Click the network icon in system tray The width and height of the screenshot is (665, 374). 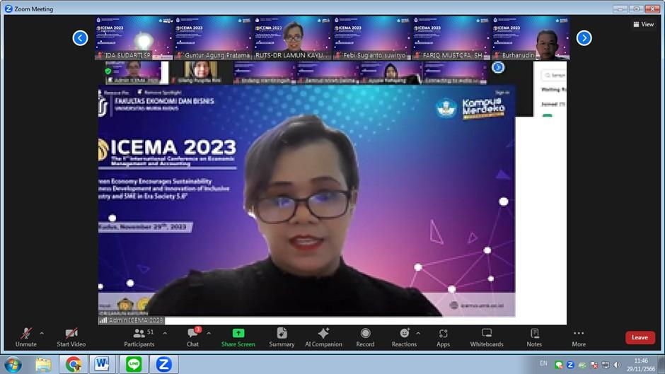pyautogui.click(x=606, y=365)
